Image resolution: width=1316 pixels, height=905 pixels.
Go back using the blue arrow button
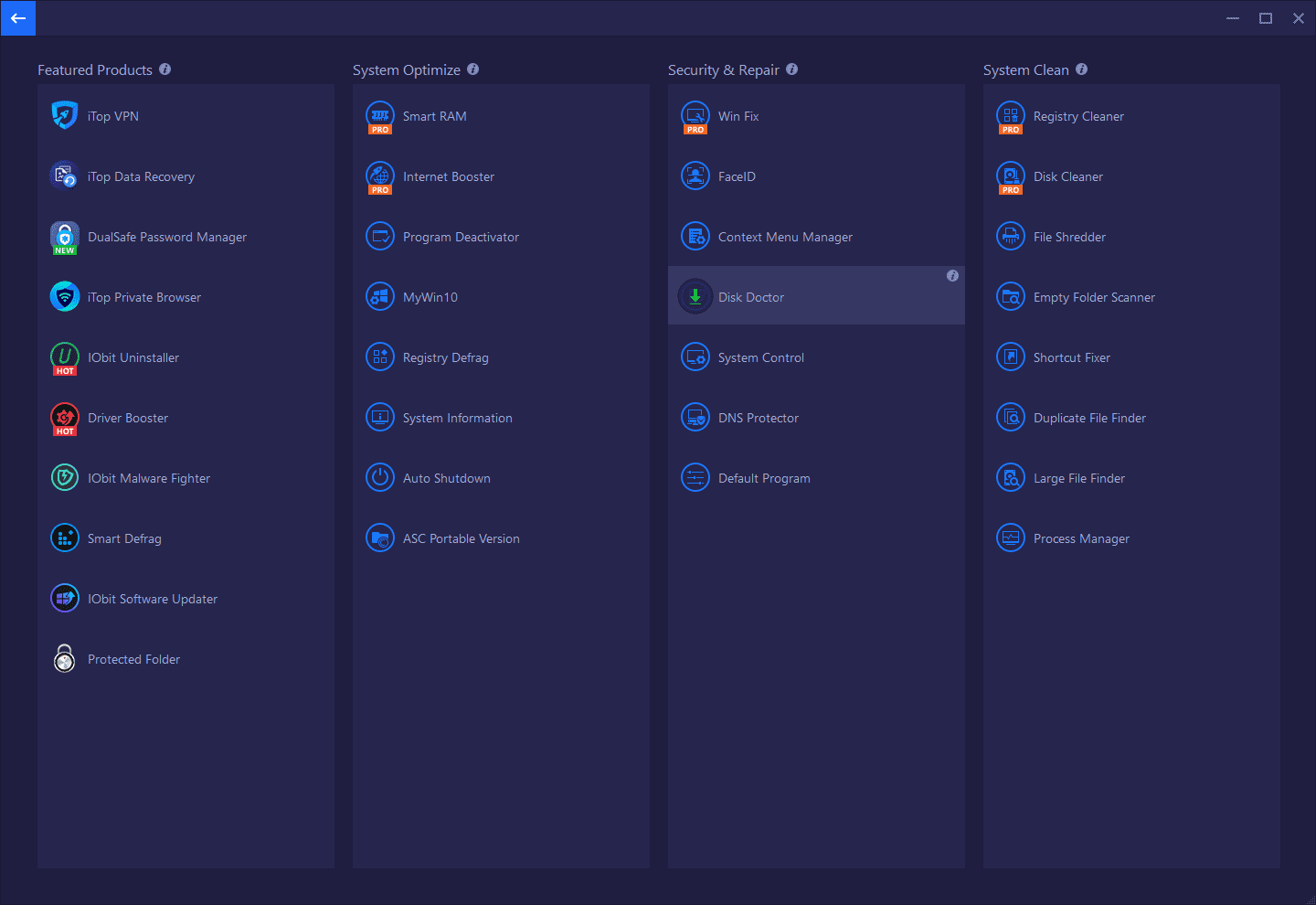[17, 18]
